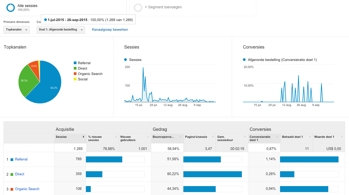Viewport: 349px width, 195px height.
Task: Click the 0,87% conversion rate total
Action: [x=271, y=149]
